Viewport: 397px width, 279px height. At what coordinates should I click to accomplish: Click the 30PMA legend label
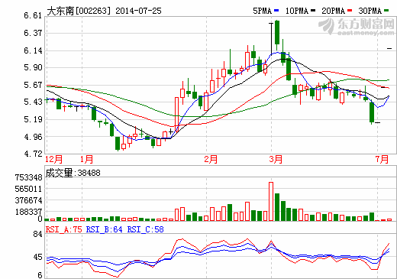pos(370,11)
